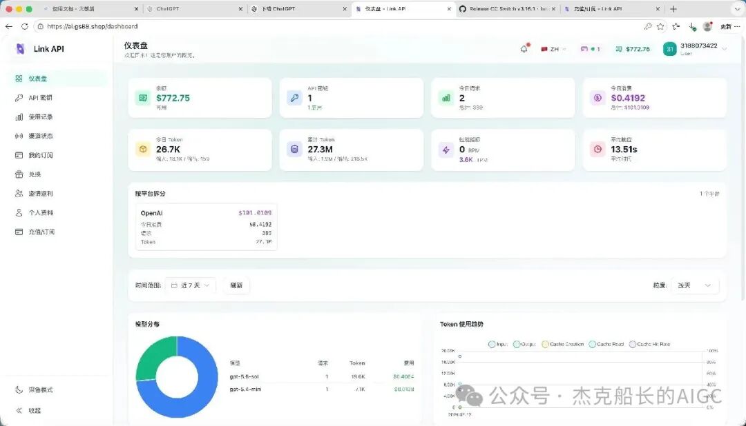
Task: Collapse the sidebar with 收起
Action: click(28, 410)
